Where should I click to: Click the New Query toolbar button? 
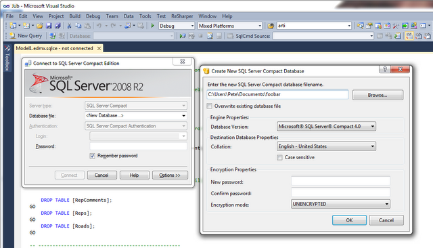26,36
